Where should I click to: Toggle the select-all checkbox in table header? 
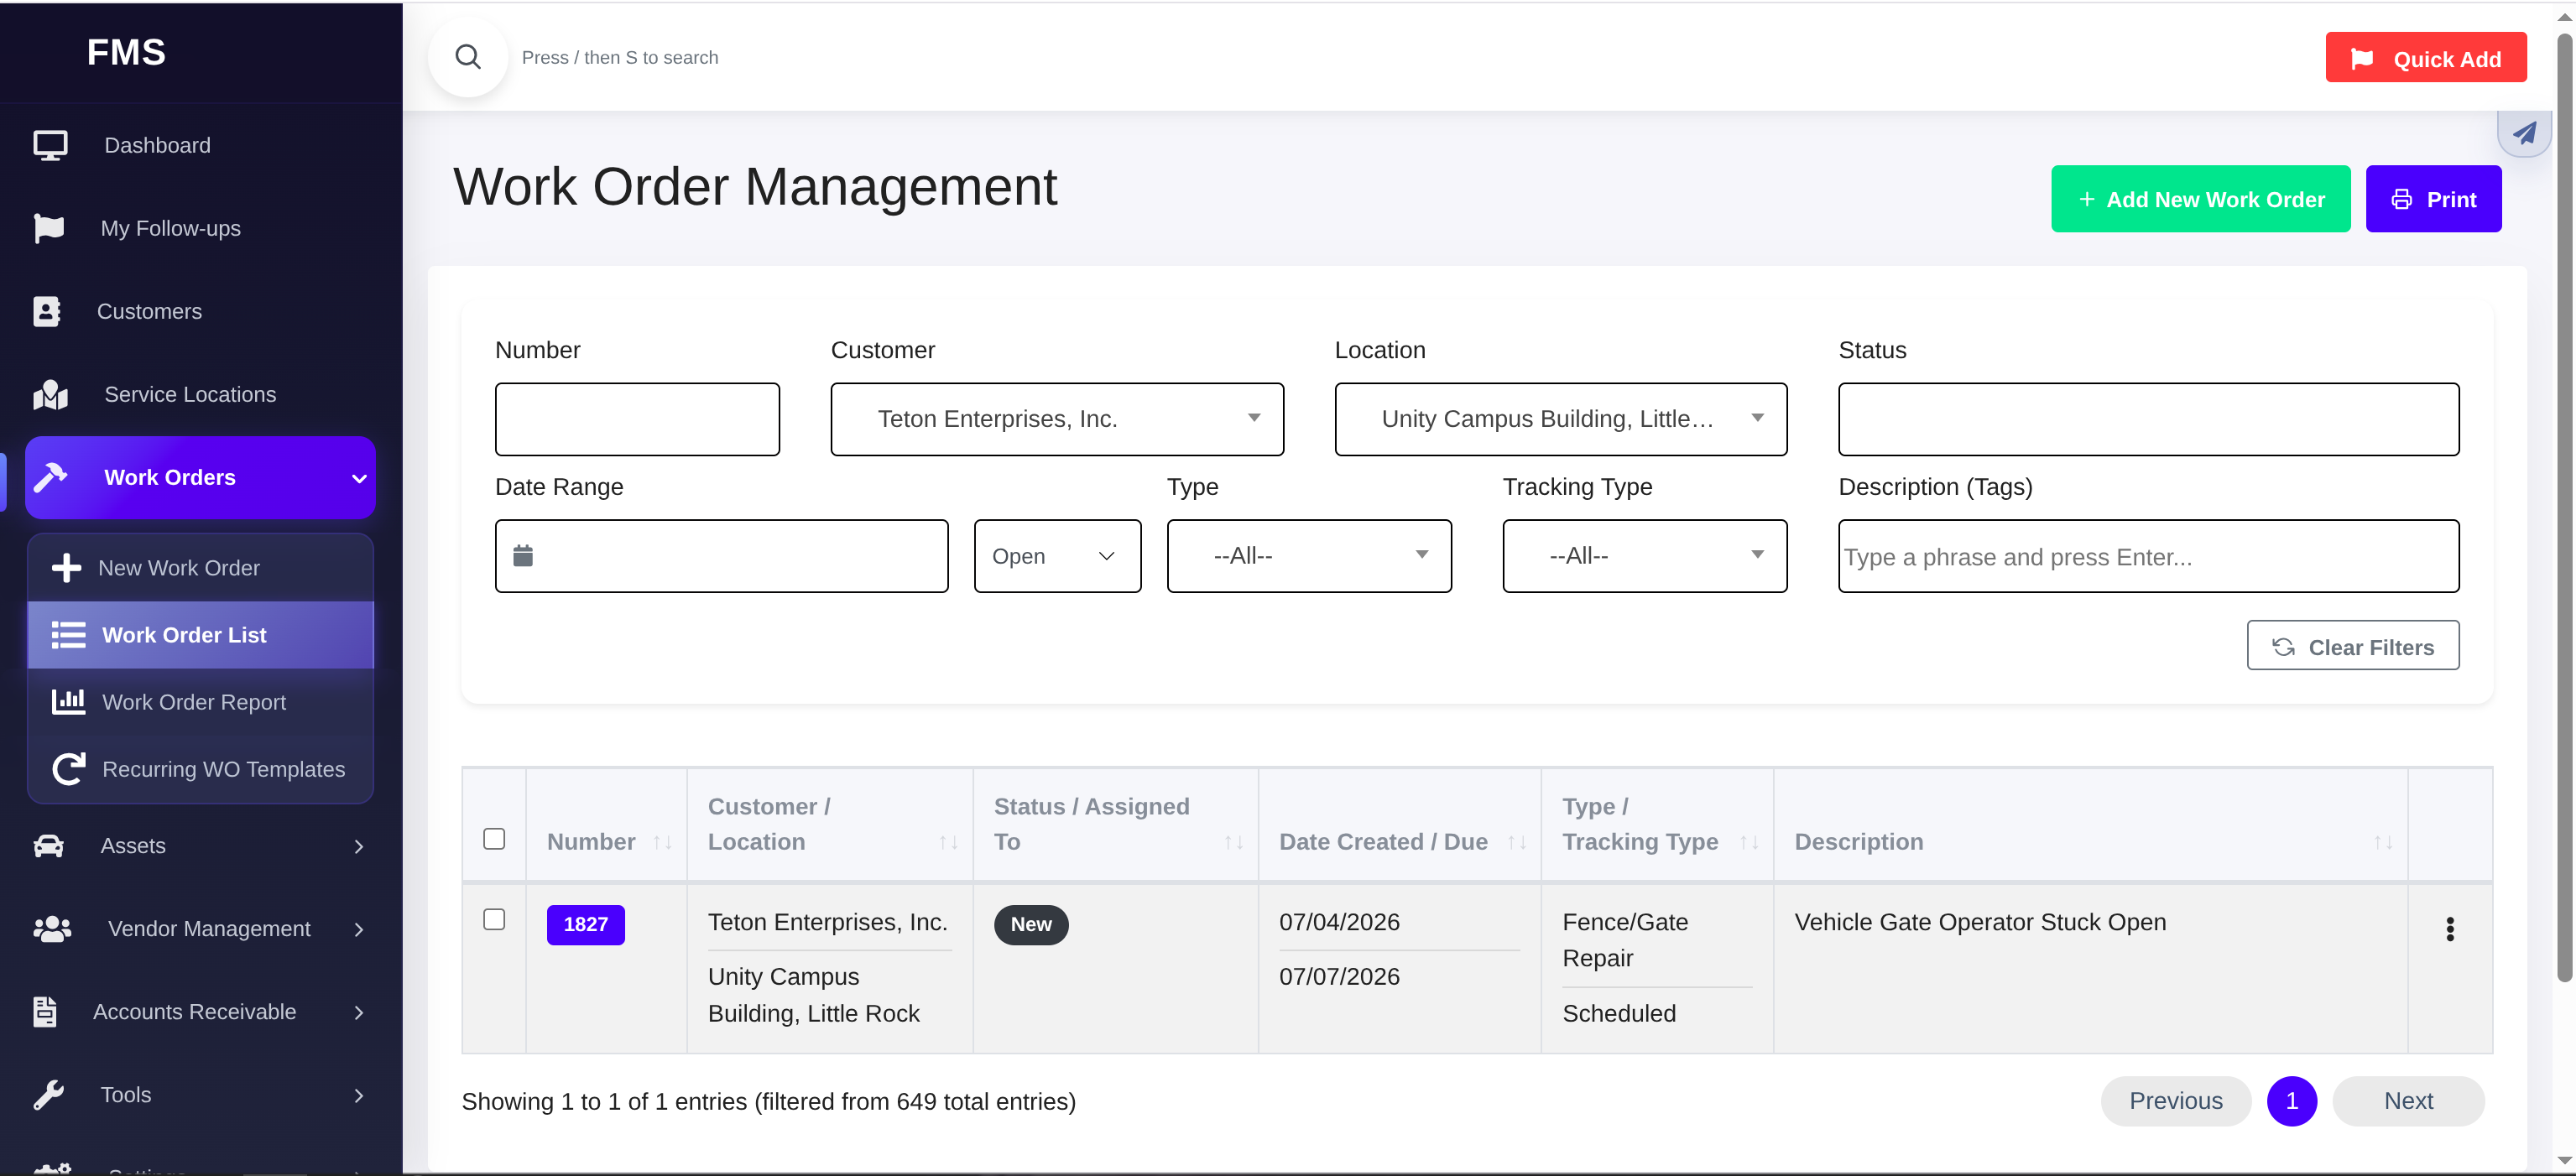[x=494, y=839]
